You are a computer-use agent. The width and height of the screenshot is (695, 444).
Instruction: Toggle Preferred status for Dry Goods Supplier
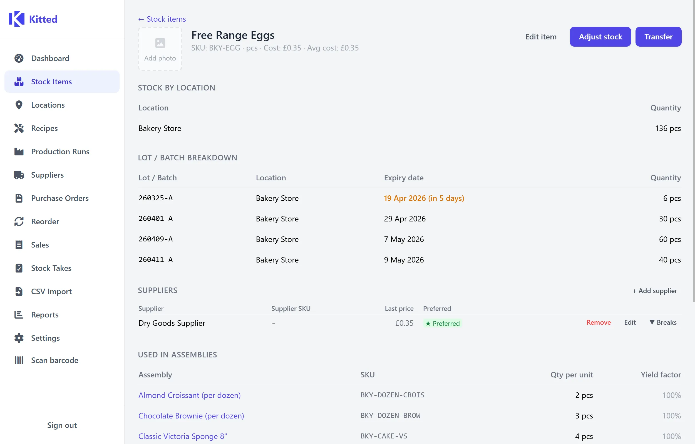pos(442,323)
